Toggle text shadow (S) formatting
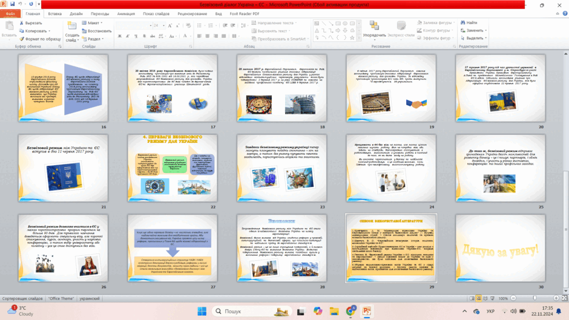Image resolution: width=569 pixels, height=320 pixels. pos(145,36)
